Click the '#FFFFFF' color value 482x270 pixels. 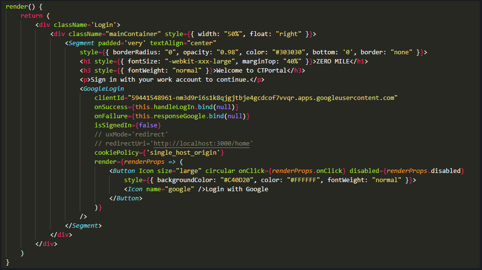[303, 180]
